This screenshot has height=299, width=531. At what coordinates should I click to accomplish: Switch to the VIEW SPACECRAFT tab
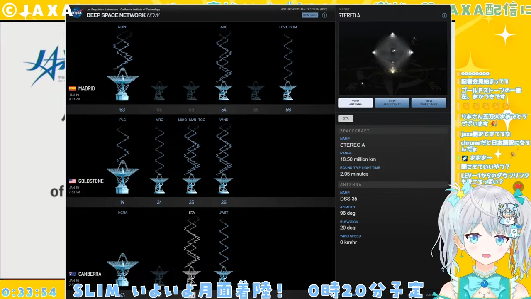(392, 103)
